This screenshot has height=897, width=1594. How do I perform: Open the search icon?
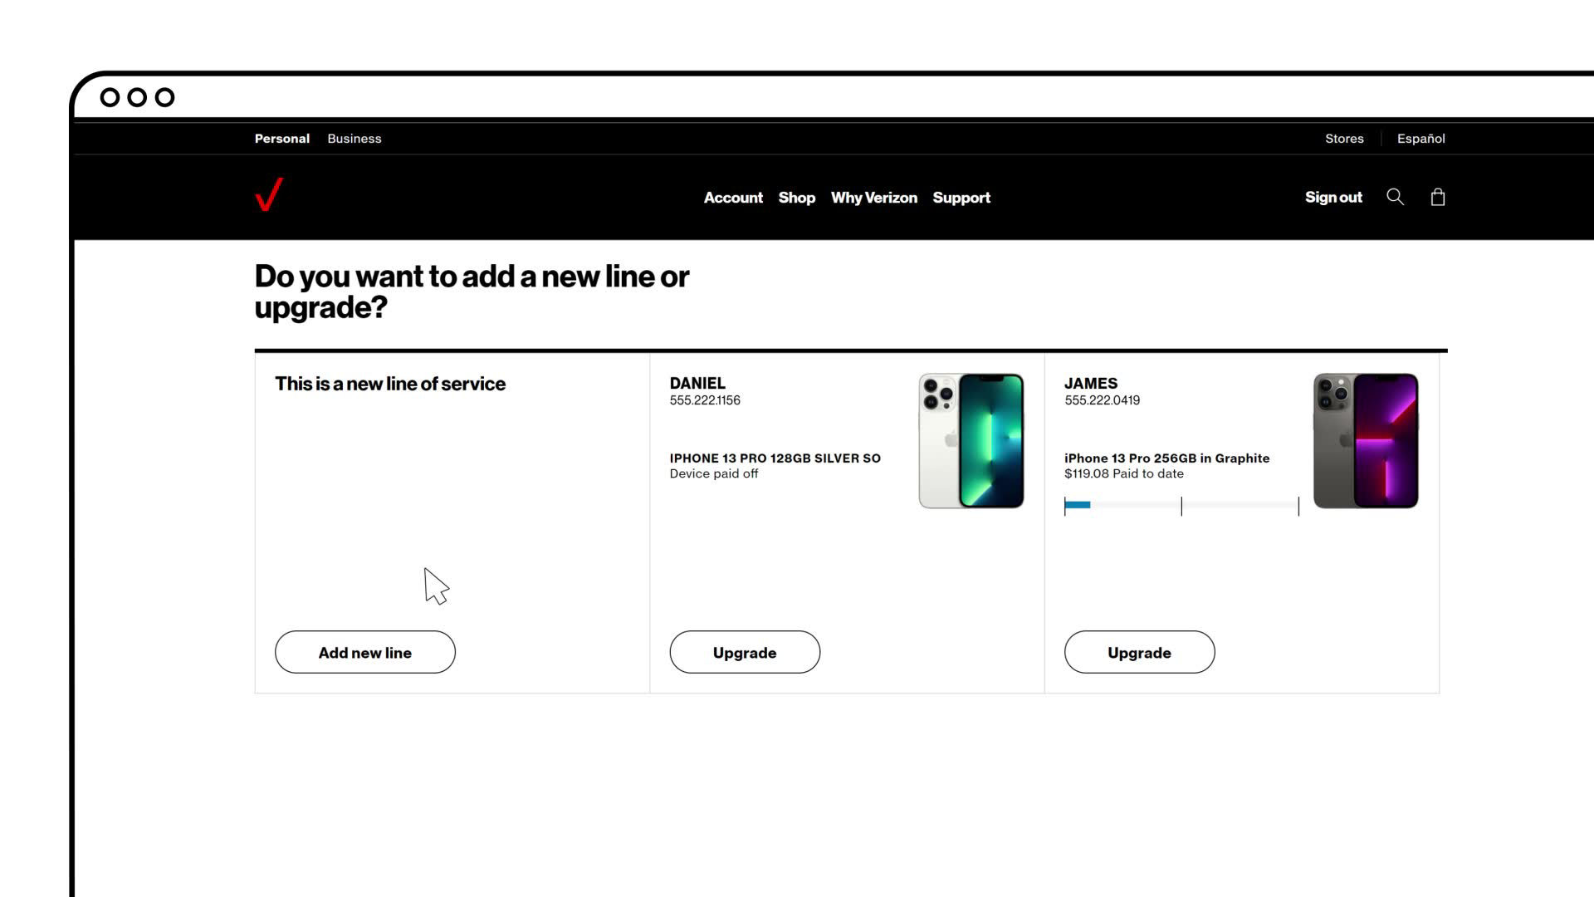click(x=1395, y=196)
